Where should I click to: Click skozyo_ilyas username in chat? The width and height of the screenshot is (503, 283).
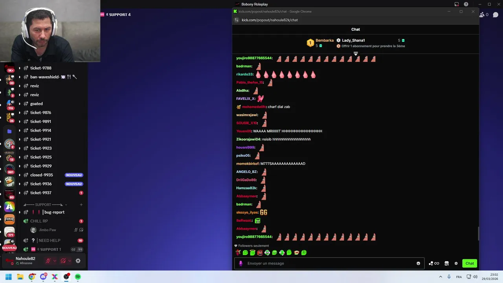(247, 212)
